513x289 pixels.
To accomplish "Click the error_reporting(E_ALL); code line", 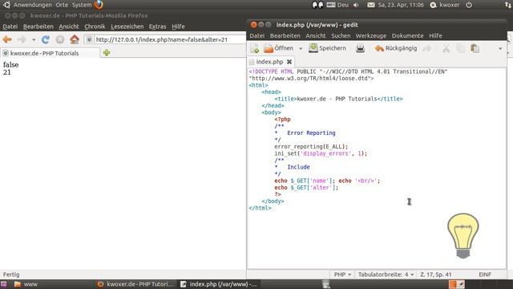I will [311, 146].
